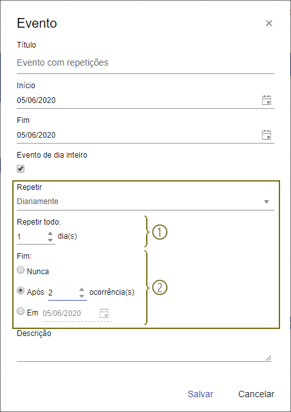The image size is (291, 412).
Task: Decrease the repeat-every days value
Action: (50, 239)
